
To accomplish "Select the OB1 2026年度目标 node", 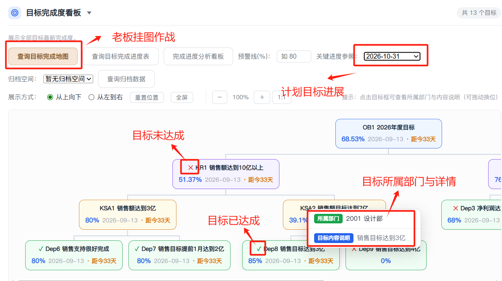I will 389,134.
